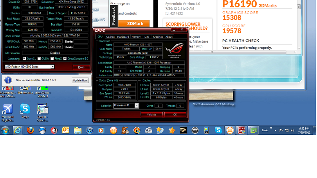Screen dimensions: 317x178
Task: Toggle the DirectCompute 5.0 checkbox
Action: coord(65,58)
